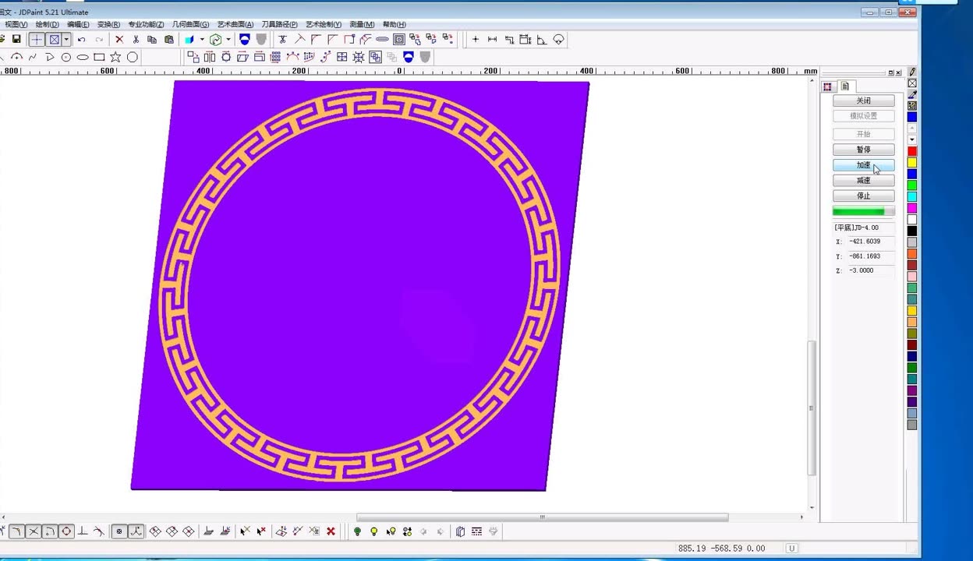Expand the color palette down arrow
This screenshot has height=561, width=973.
(x=912, y=140)
